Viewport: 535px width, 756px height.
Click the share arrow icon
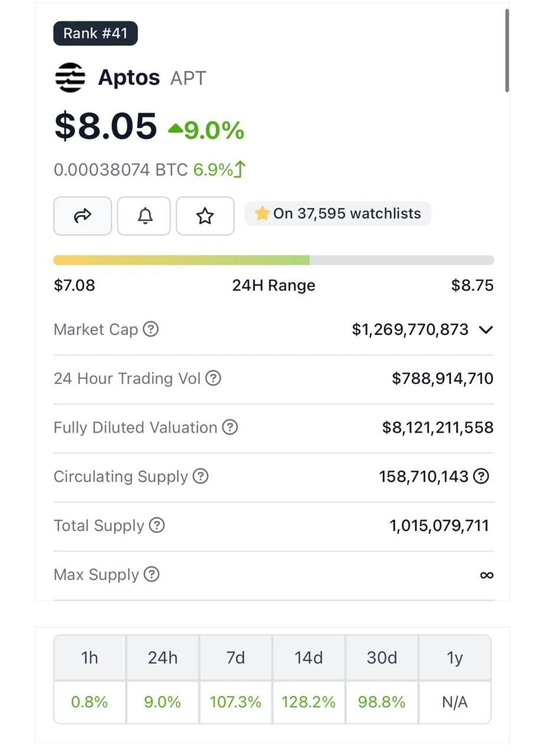[83, 216]
